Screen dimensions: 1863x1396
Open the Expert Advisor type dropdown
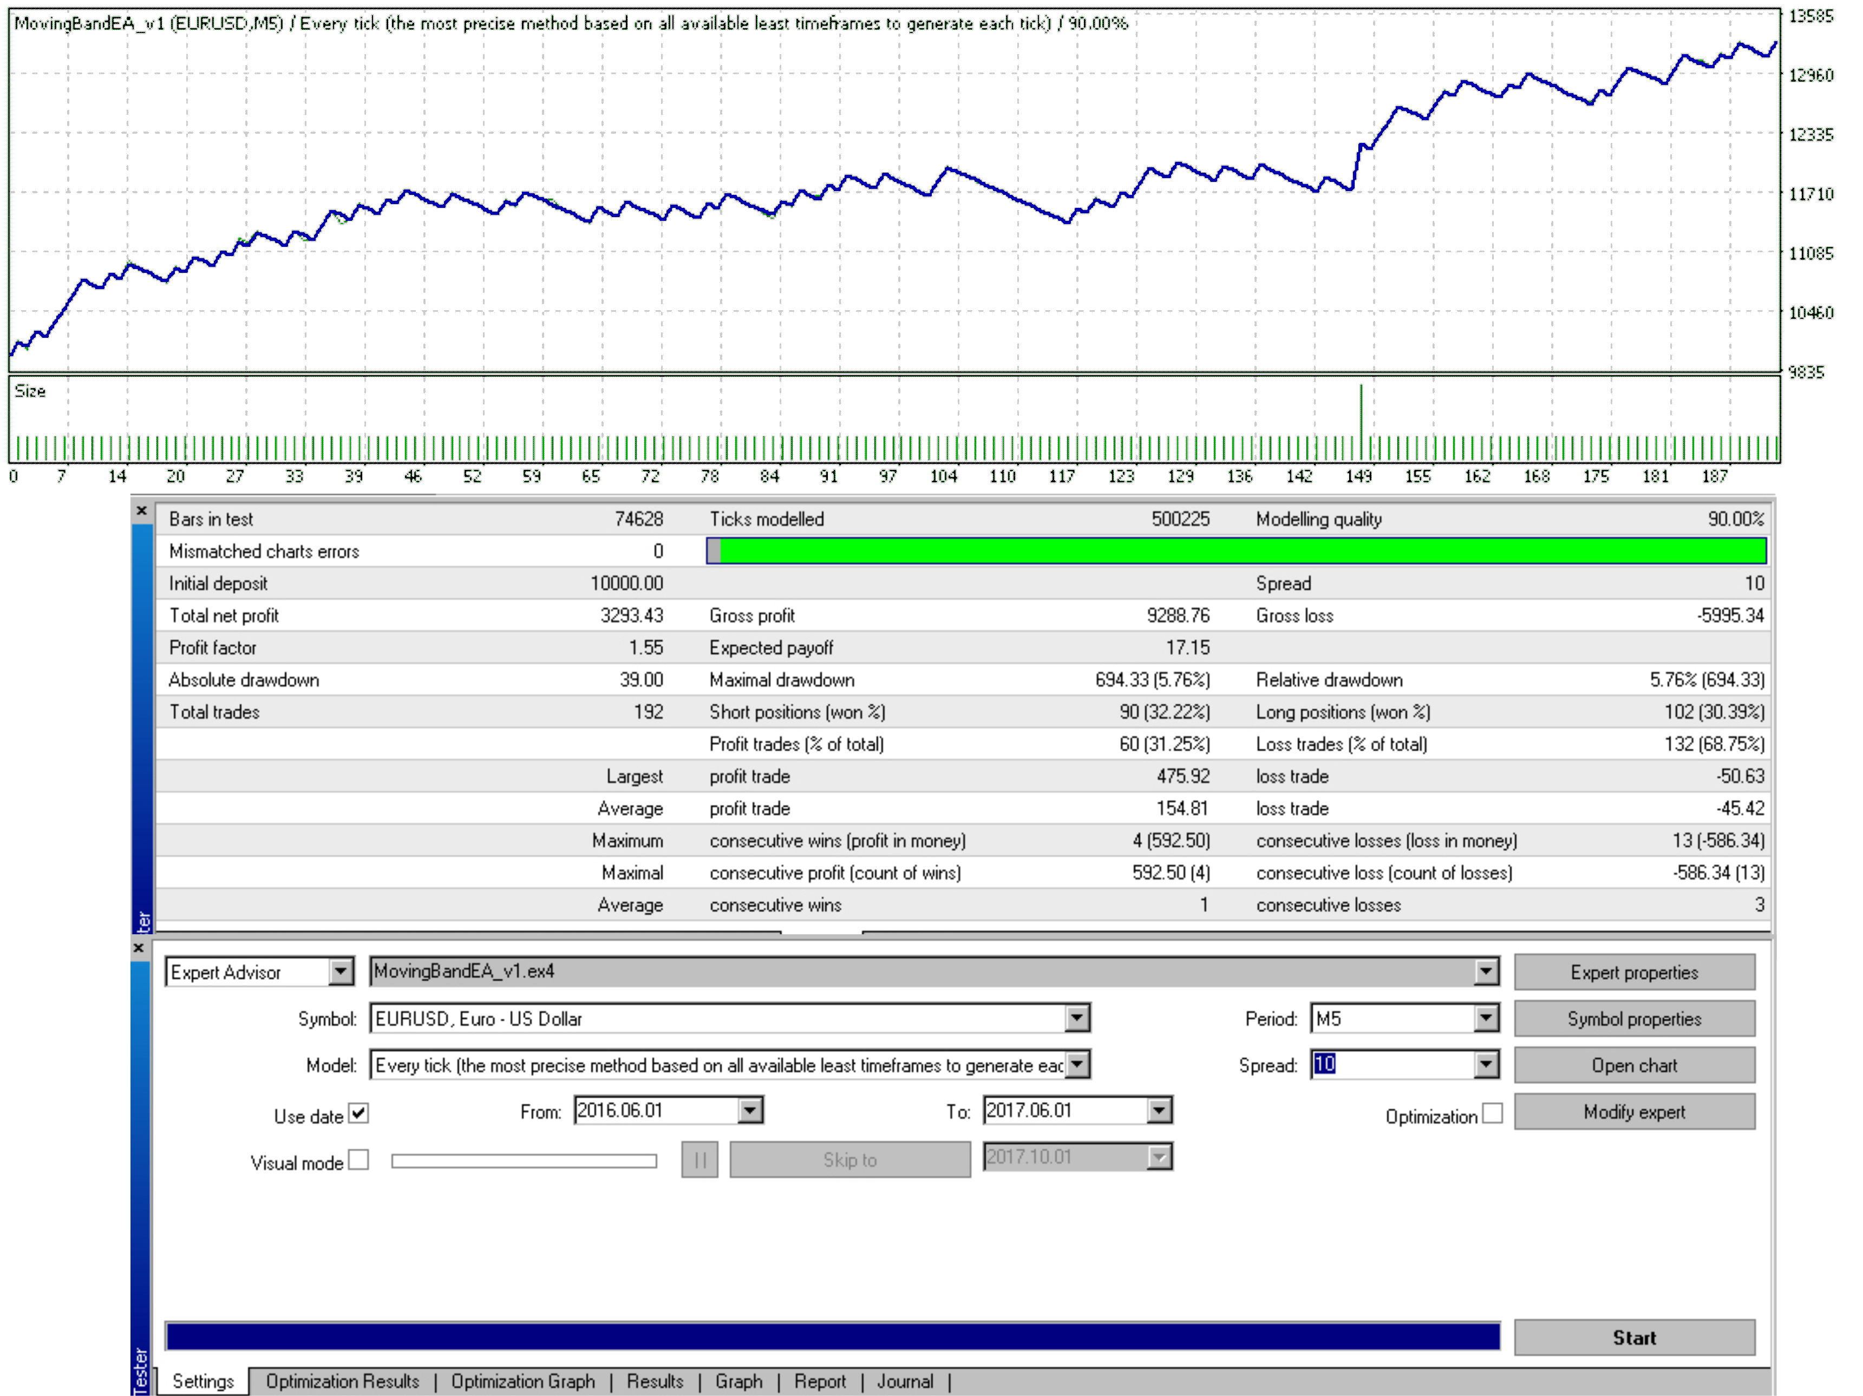coord(340,972)
